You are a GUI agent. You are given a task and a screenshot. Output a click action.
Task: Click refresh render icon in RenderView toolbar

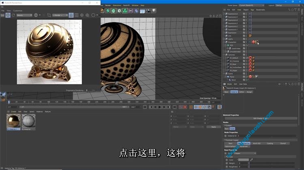(13, 15)
